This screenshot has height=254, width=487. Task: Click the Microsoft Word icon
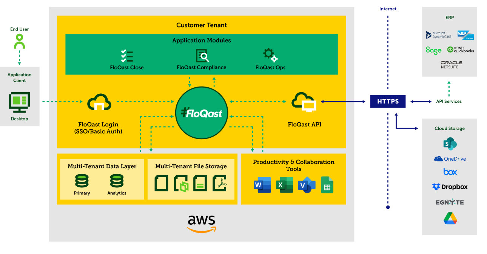pos(262,185)
